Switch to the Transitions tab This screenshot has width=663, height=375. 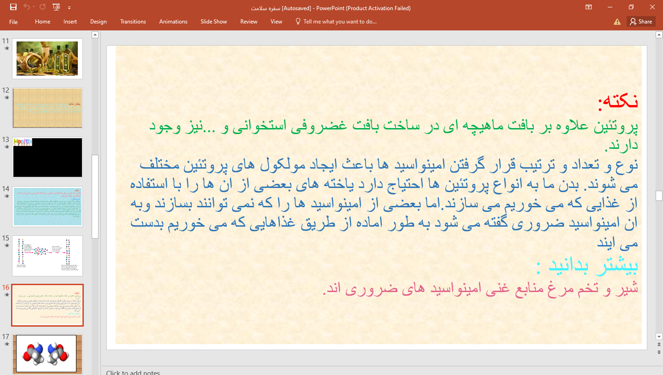point(133,22)
